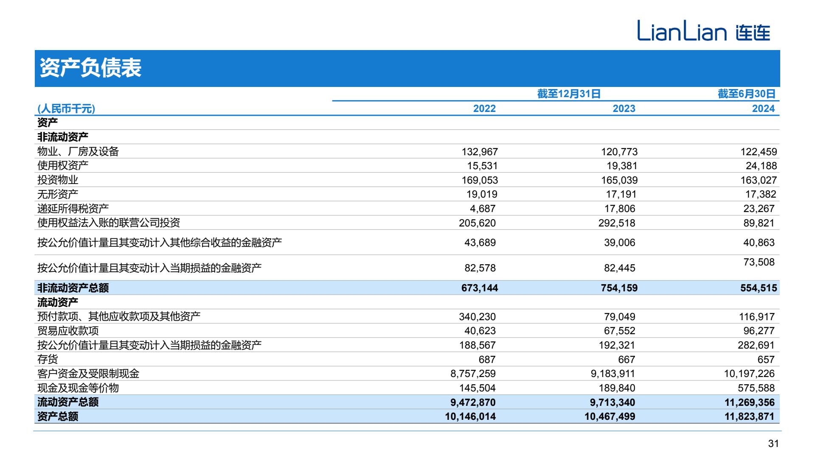Click the 2024 column header
The width and height of the screenshot is (815, 458).
[x=763, y=109]
